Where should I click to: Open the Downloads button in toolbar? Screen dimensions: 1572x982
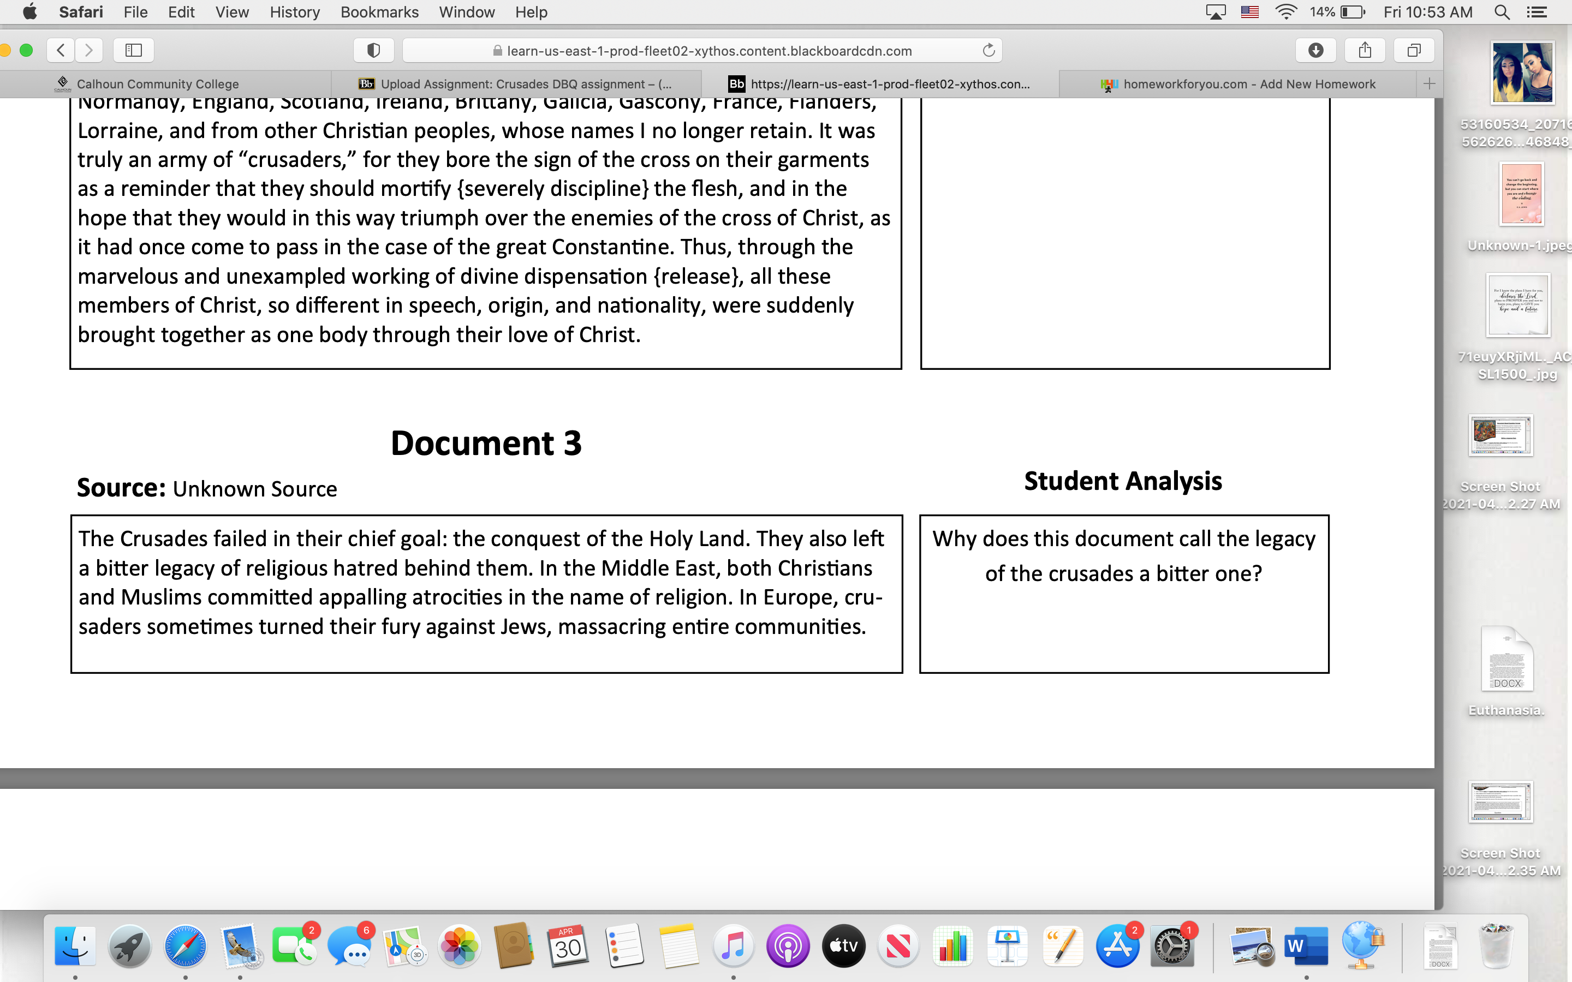[x=1315, y=50]
